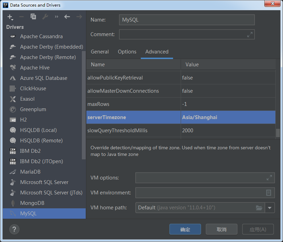Viewport: 283px width, 242px height.
Task: Click the 应用(A) Apply button
Action: point(258,230)
